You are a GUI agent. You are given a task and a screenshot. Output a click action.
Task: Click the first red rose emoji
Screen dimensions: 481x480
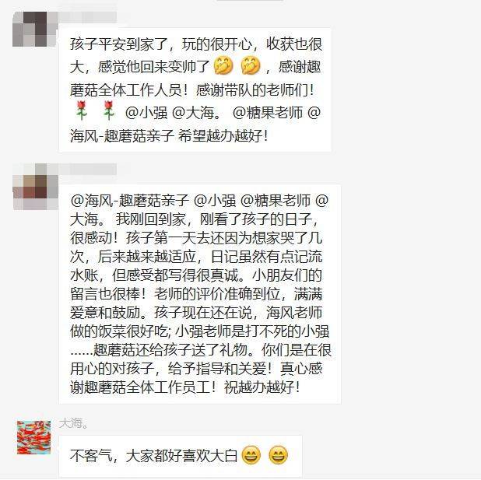81,110
